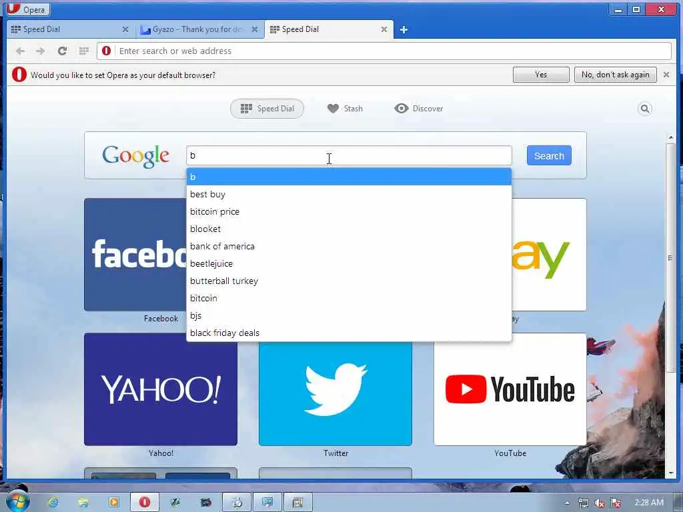
Task: Close the Gyazo tab
Action: 255,29
